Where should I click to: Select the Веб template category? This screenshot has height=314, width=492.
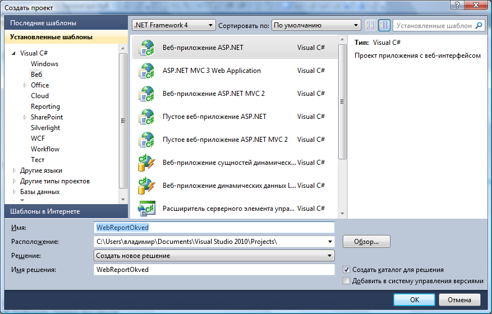click(x=36, y=75)
